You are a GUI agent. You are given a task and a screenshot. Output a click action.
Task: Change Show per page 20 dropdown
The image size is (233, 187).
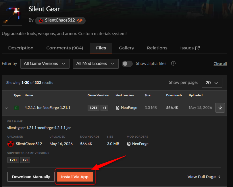tap(212, 83)
